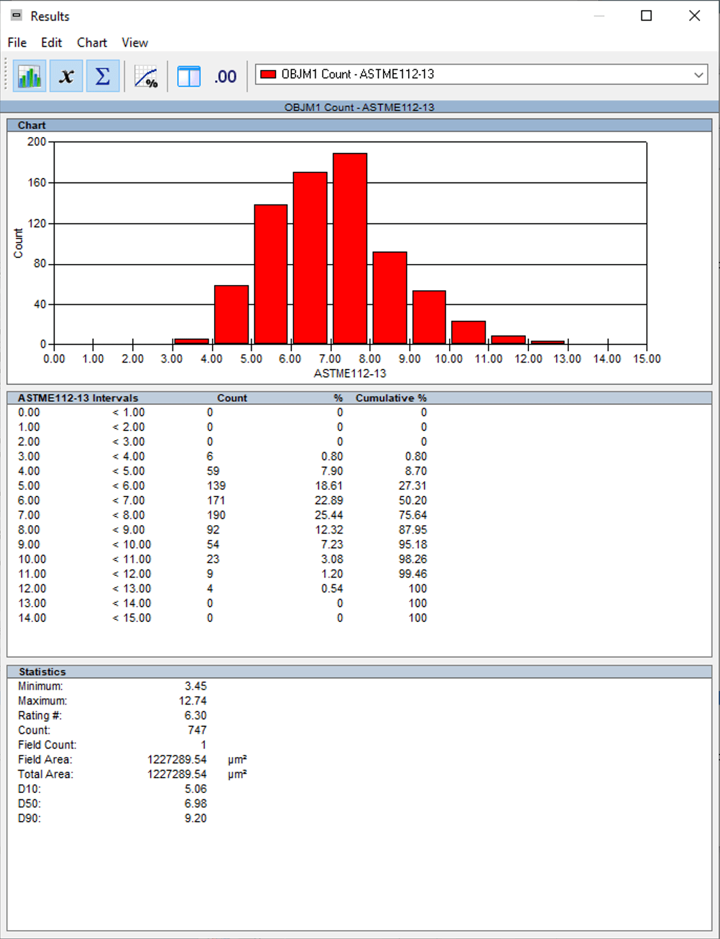
Task: Click the Results window system icon
Action: 17,15
